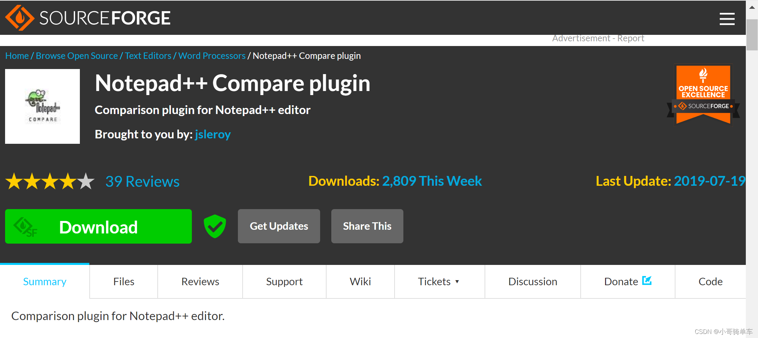The image size is (758, 338).
Task: Open the Donate tab
Action: click(x=628, y=281)
